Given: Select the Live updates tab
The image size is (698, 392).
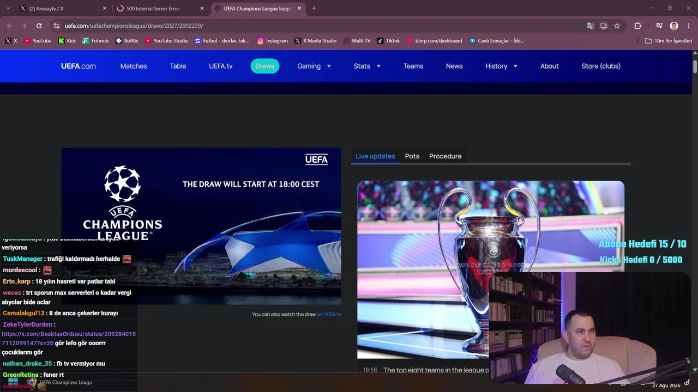Looking at the screenshot, I should click(375, 156).
